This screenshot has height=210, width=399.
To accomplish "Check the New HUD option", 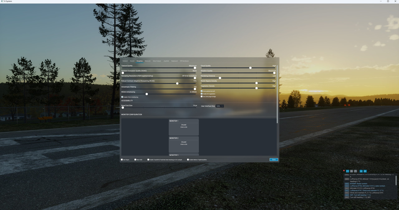I will click(x=135, y=160).
